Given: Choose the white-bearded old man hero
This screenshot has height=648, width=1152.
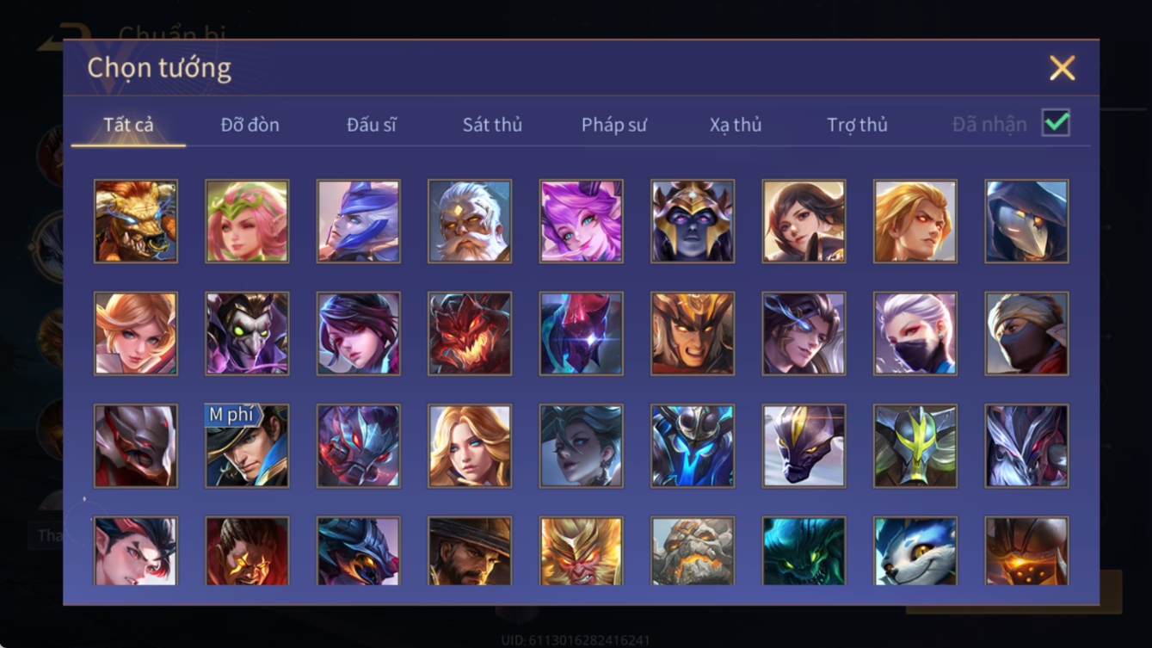Looking at the screenshot, I should click(x=470, y=221).
